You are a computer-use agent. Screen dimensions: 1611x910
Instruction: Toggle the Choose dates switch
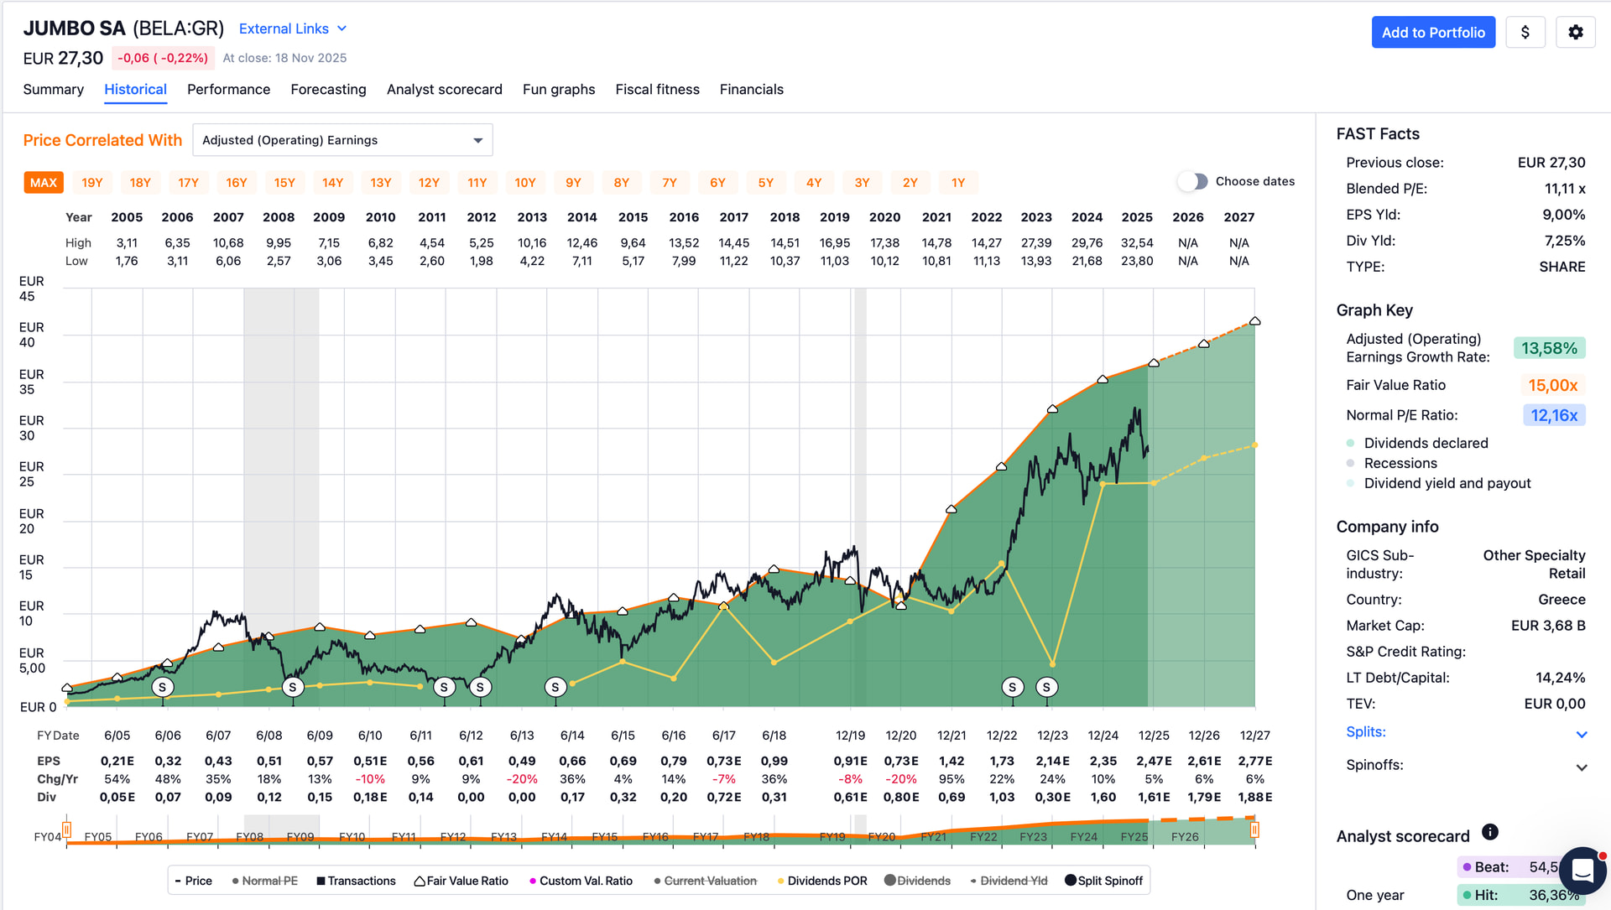pos(1192,181)
